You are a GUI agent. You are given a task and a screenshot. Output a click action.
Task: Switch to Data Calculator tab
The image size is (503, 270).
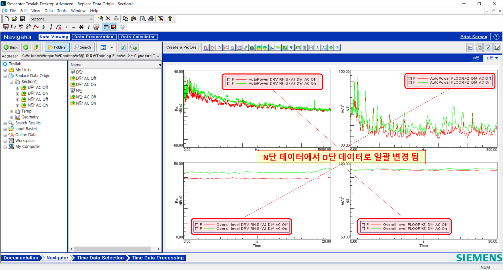tap(138, 37)
